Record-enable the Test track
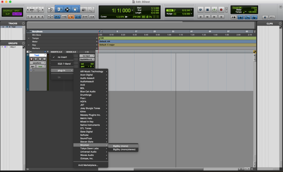 (x=32, y=59)
